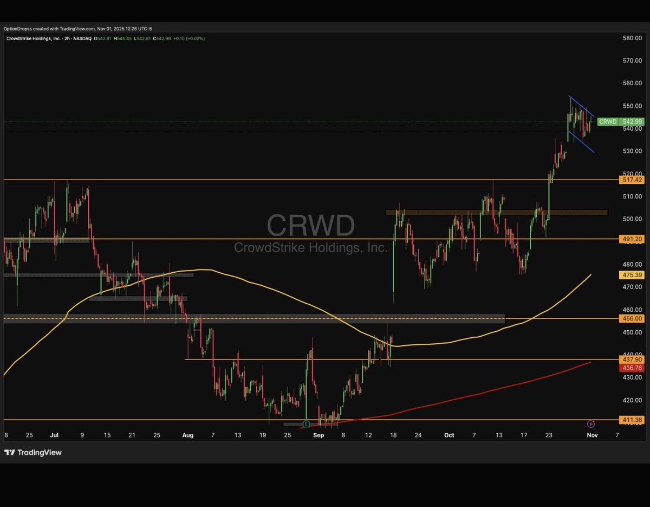
Task: Click the CrowdStrike Holdings, Inc. symbol title
Action: click(34, 38)
